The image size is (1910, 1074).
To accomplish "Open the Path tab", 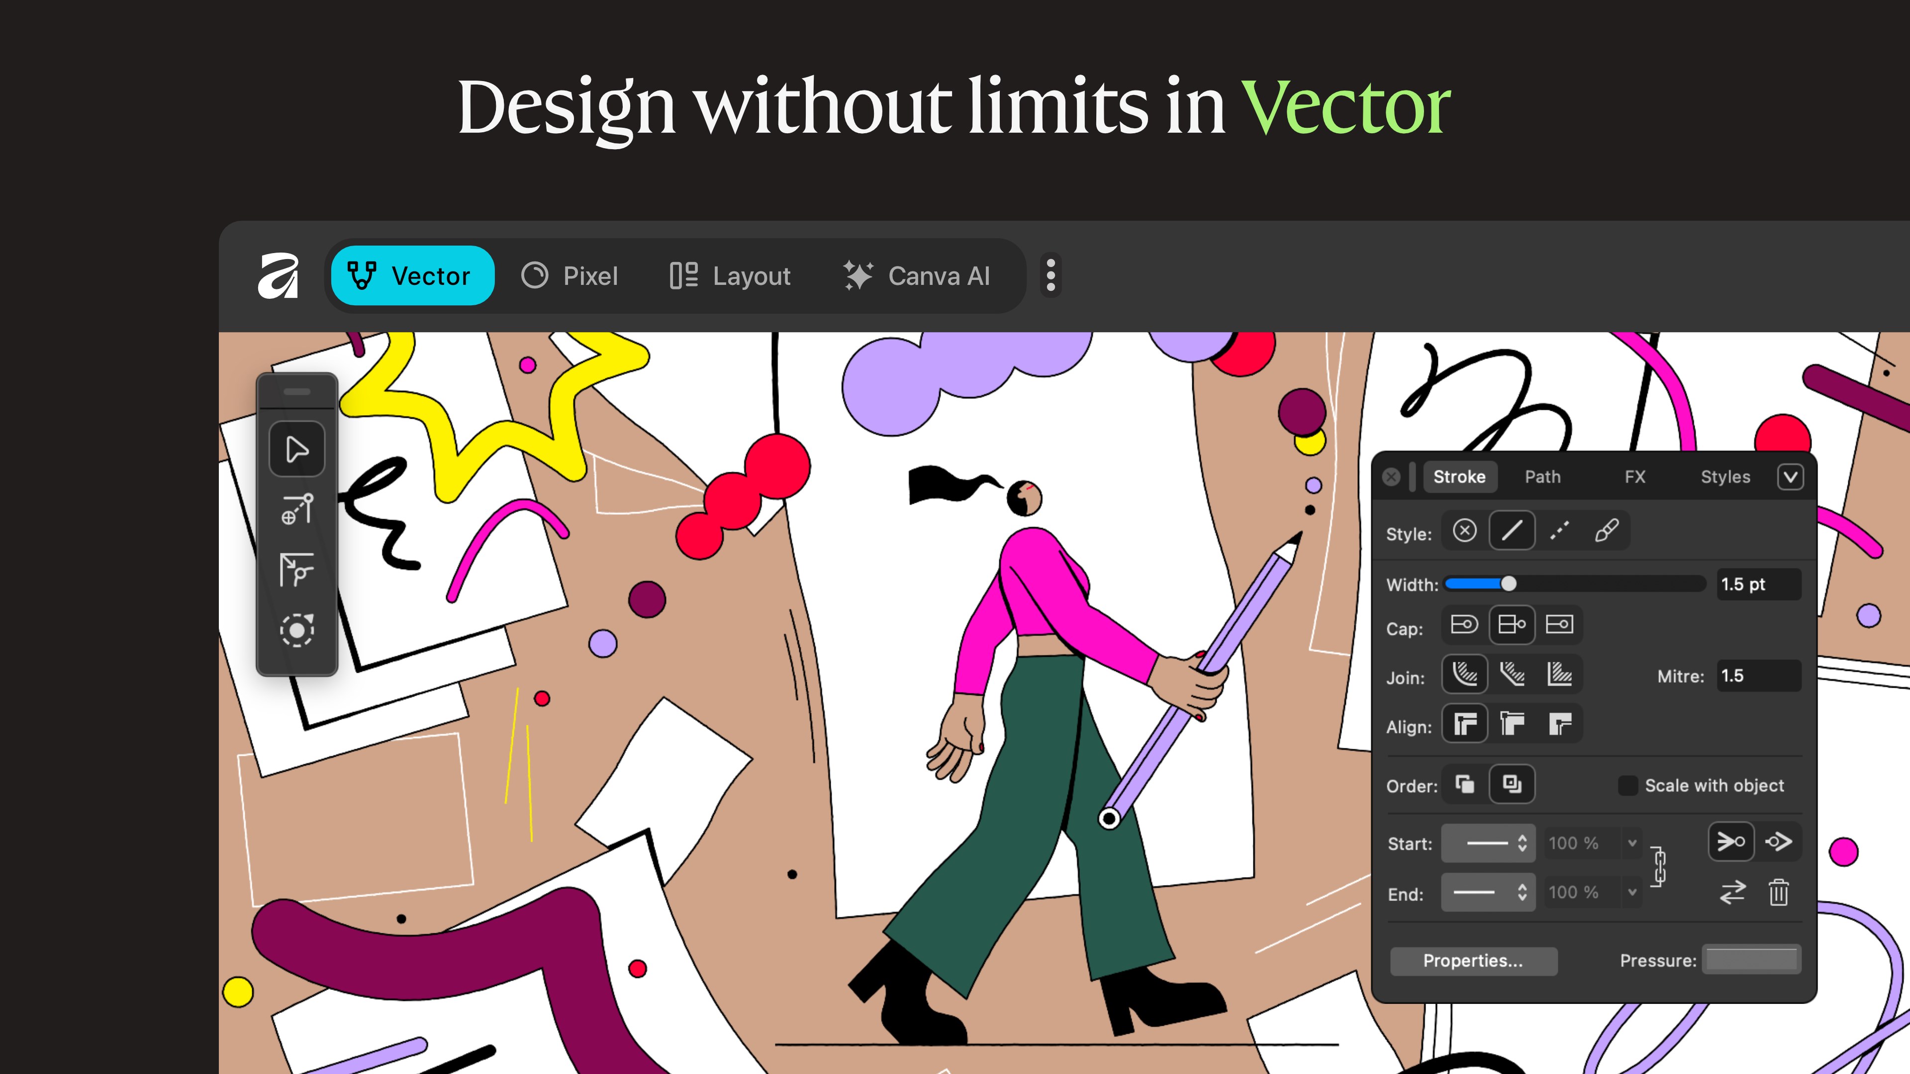I will (1542, 477).
